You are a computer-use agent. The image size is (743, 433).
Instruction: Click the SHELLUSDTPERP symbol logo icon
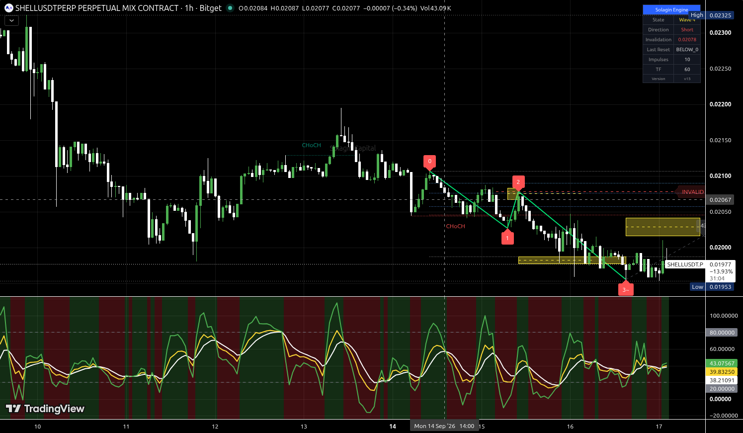[8, 8]
